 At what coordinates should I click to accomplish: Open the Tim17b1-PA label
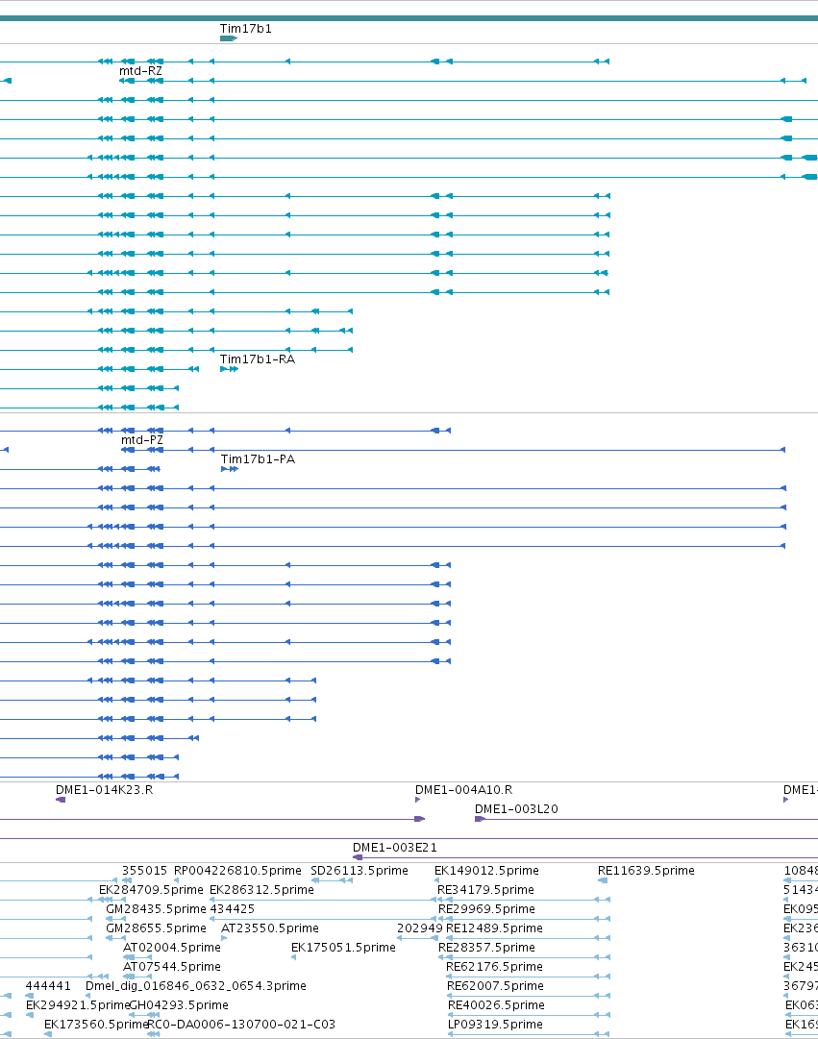[258, 459]
